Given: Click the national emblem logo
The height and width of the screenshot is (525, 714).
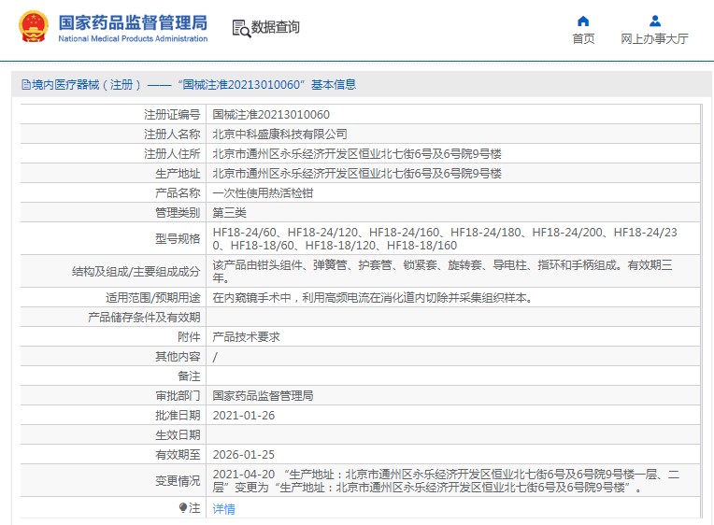Looking at the screenshot, I should tap(34, 26).
